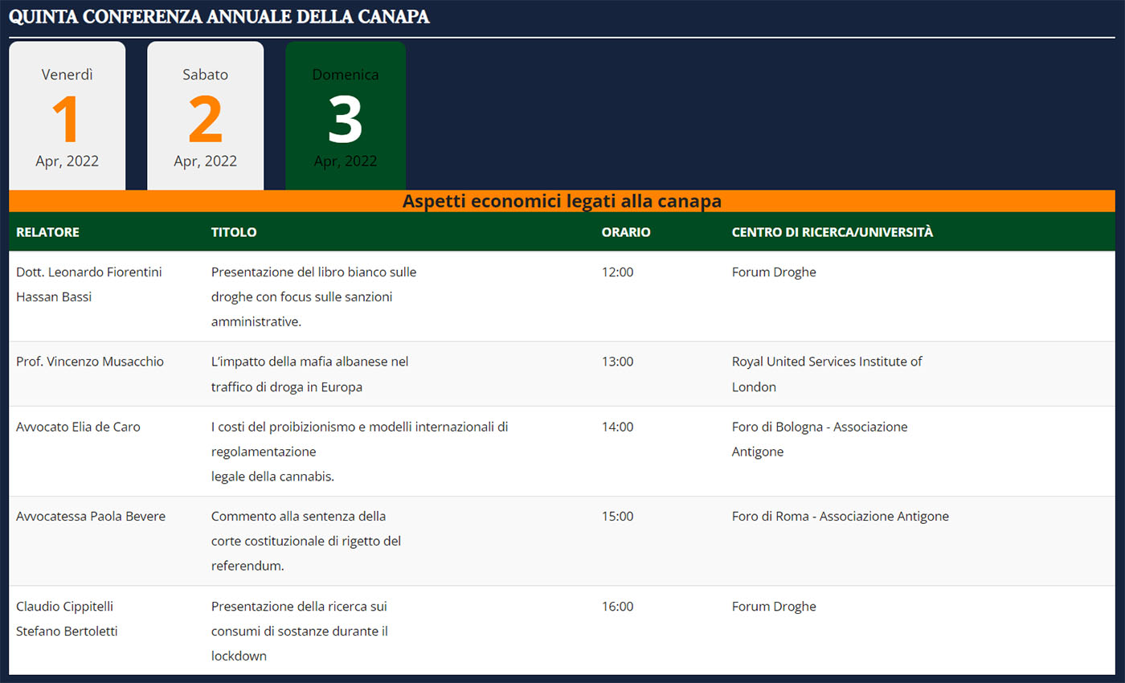
Task: Select the Sabato 2 Apr tab
Action: (x=206, y=117)
